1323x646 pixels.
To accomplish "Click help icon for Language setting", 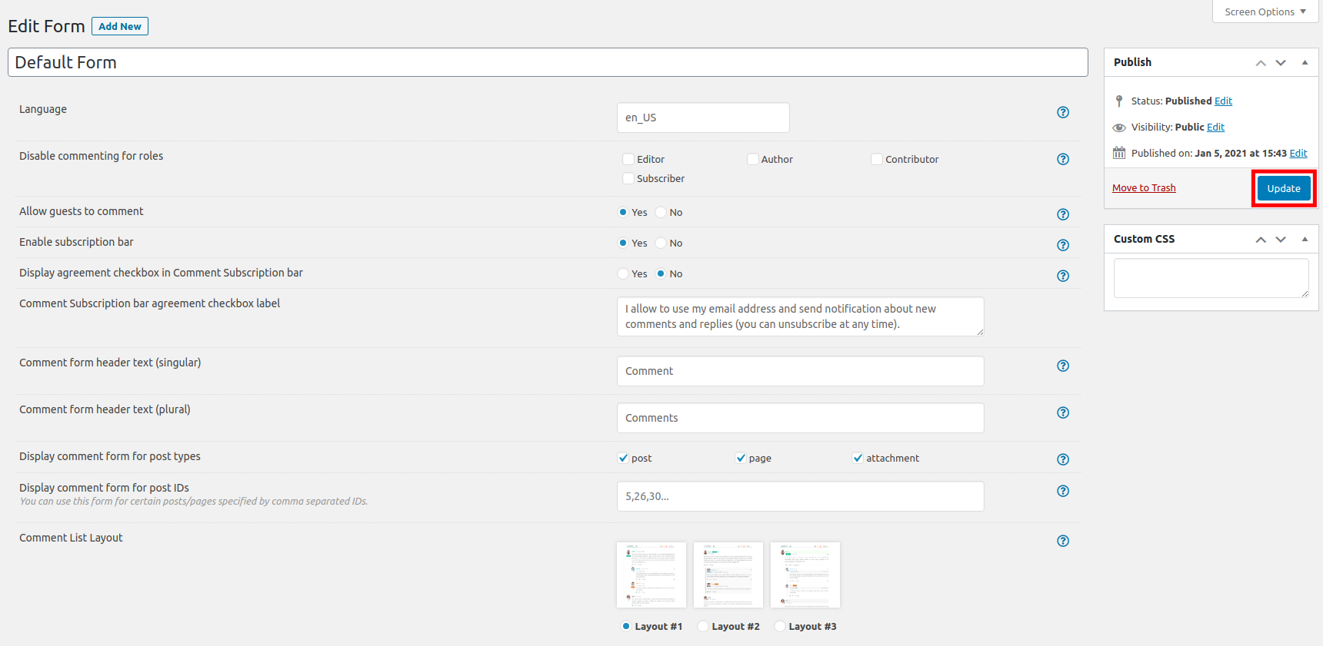I will (1062, 112).
